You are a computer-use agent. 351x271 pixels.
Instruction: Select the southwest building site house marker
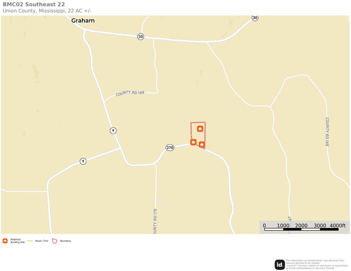pyautogui.click(x=193, y=142)
